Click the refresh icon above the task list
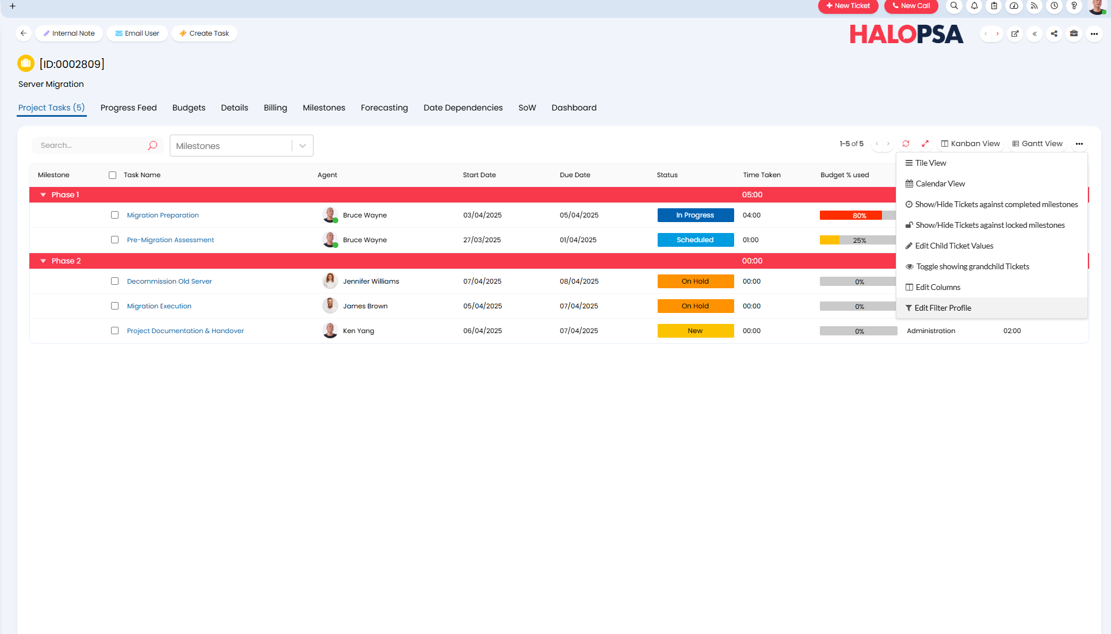This screenshot has height=634, width=1111. coord(906,144)
